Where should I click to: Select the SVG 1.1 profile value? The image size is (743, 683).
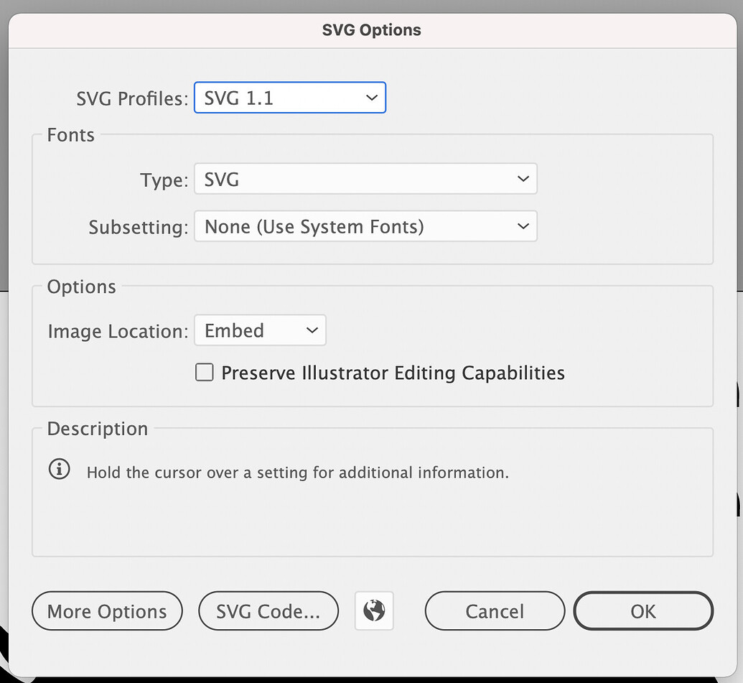[x=238, y=98]
